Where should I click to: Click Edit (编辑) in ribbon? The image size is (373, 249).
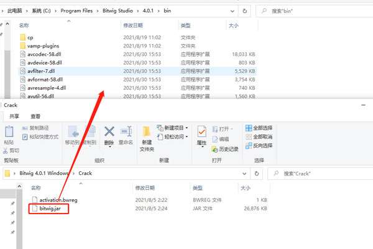pyautogui.click(x=221, y=139)
